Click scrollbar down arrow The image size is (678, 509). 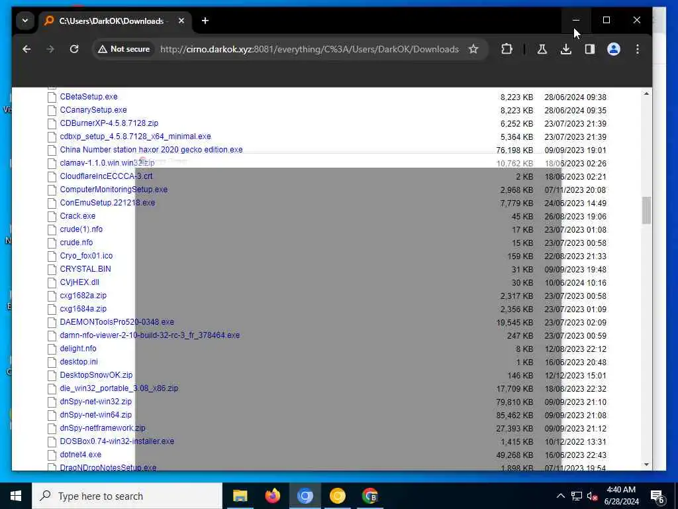pos(646,465)
